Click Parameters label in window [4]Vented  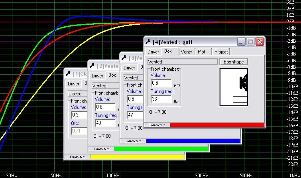point(157,125)
